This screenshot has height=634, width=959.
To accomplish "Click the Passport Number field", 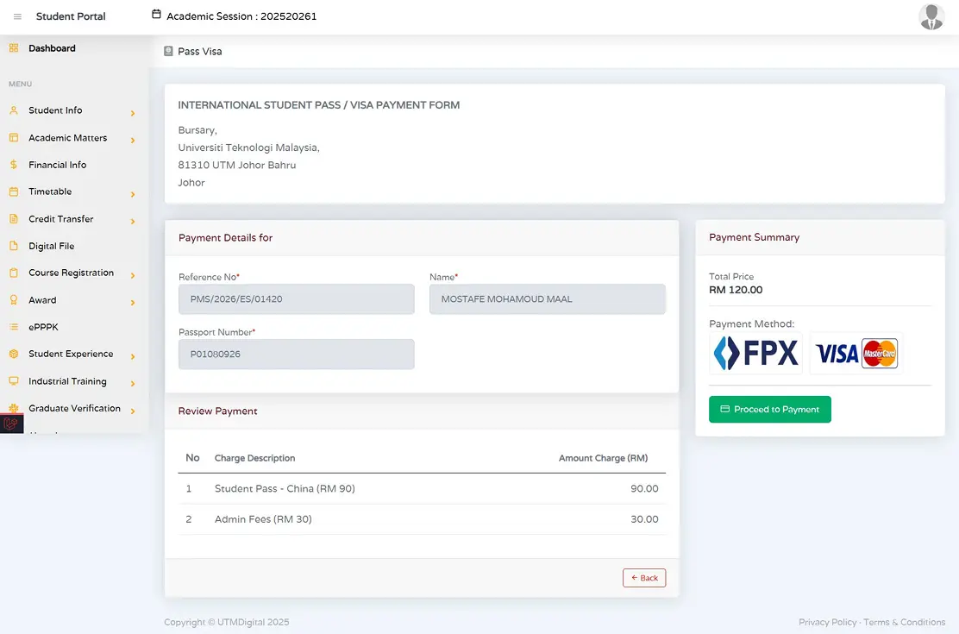I will (x=296, y=355).
